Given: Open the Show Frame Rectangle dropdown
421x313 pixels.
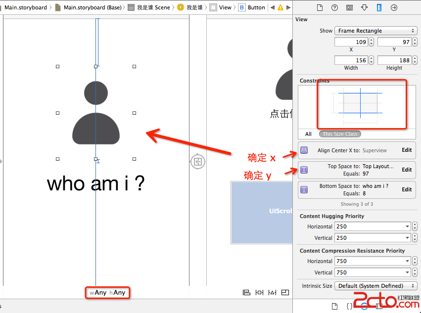Looking at the screenshot, I should coord(375,31).
